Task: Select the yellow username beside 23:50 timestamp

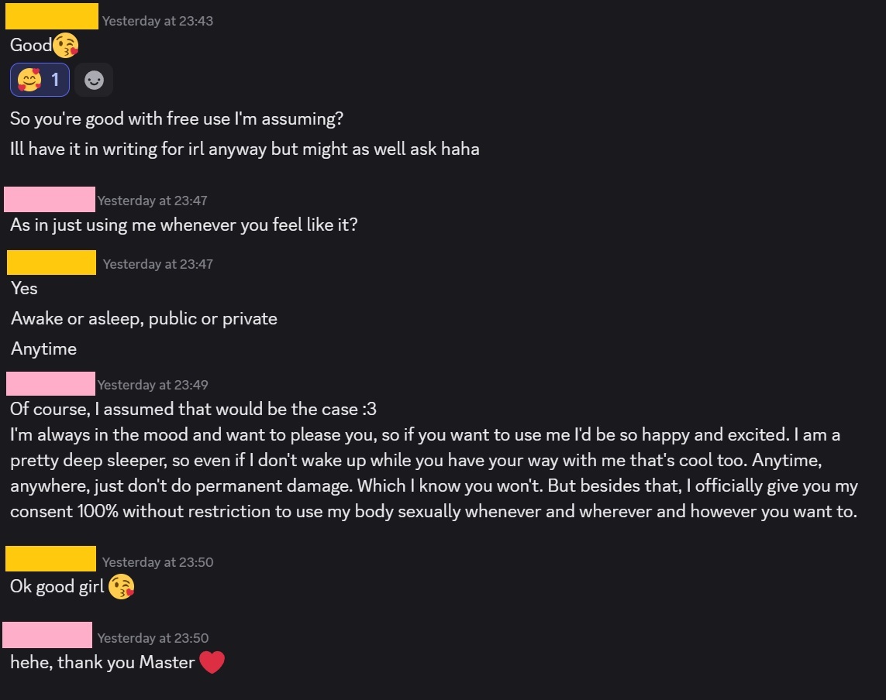Action: (x=51, y=558)
